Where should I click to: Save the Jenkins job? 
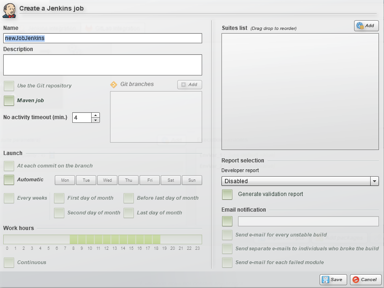point(333,279)
